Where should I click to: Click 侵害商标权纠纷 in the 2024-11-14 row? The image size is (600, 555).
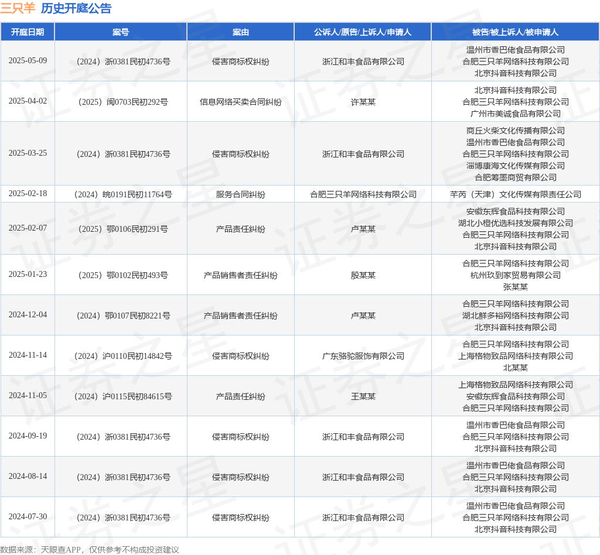pos(241,356)
